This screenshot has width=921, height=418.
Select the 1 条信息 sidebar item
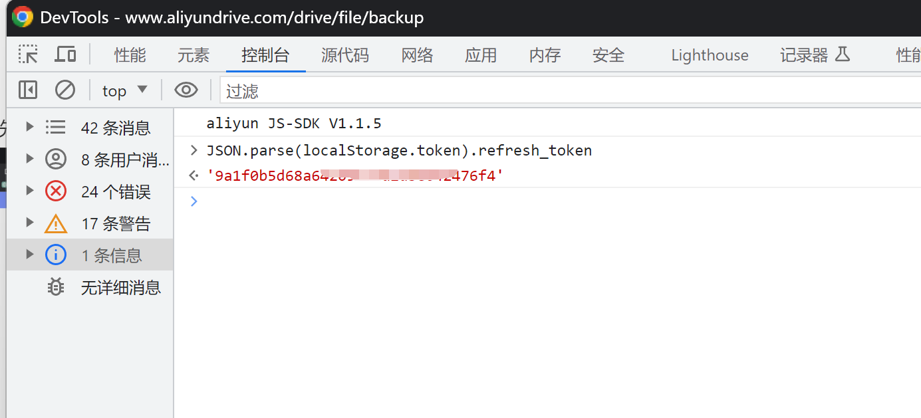pyautogui.click(x=90, y=255)
